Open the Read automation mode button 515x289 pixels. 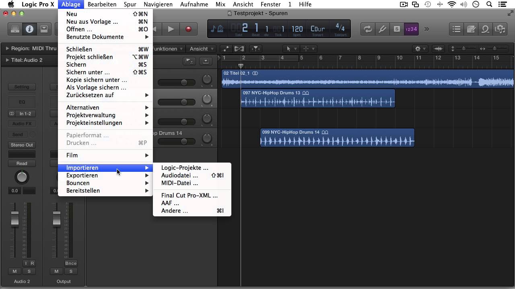(22, 163)
